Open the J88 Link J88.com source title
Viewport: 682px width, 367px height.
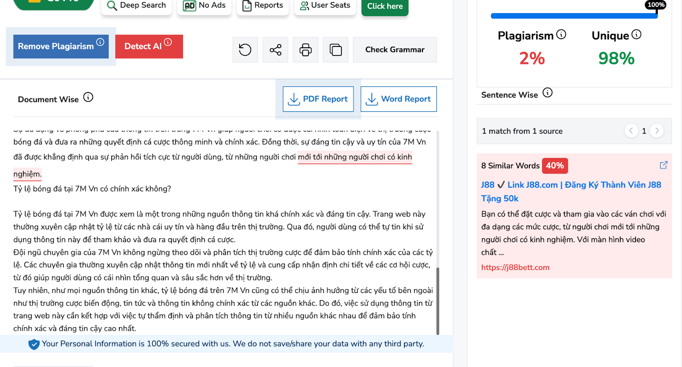pos(571,191)
